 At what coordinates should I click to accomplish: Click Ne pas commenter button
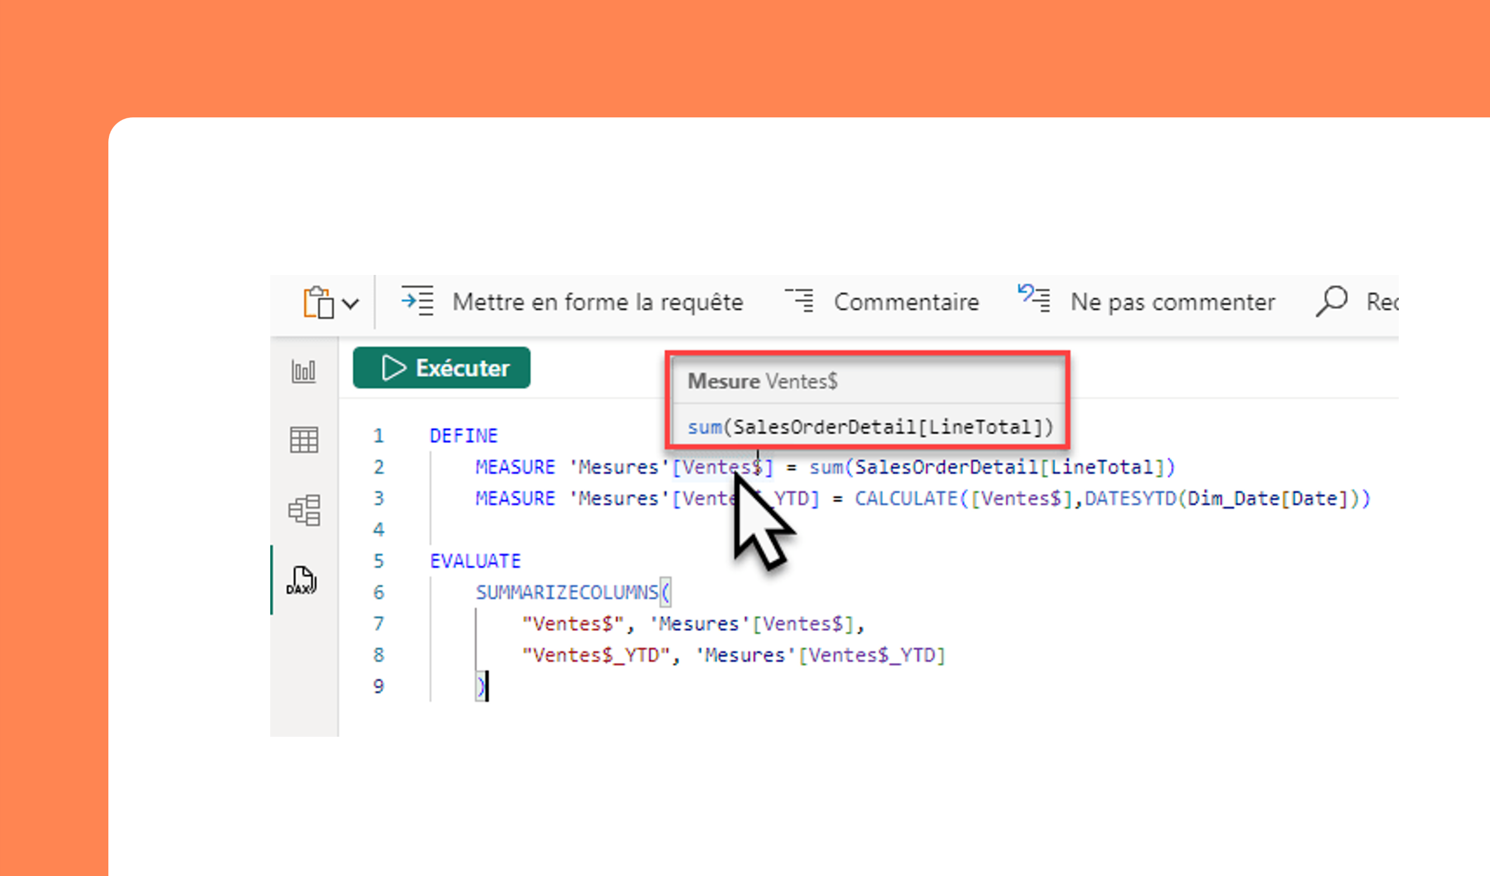[1172, 302]
